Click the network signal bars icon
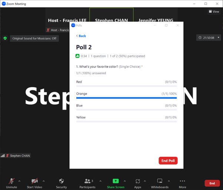The image size is (223, 190). tap(3, 156)
